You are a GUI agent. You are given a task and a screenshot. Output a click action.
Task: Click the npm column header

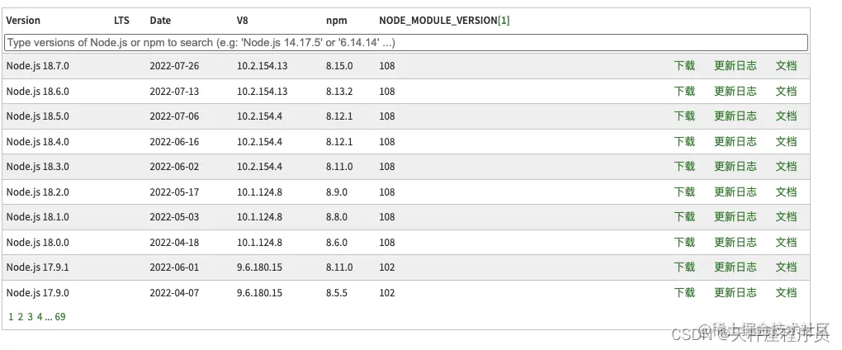coord(337,21)
